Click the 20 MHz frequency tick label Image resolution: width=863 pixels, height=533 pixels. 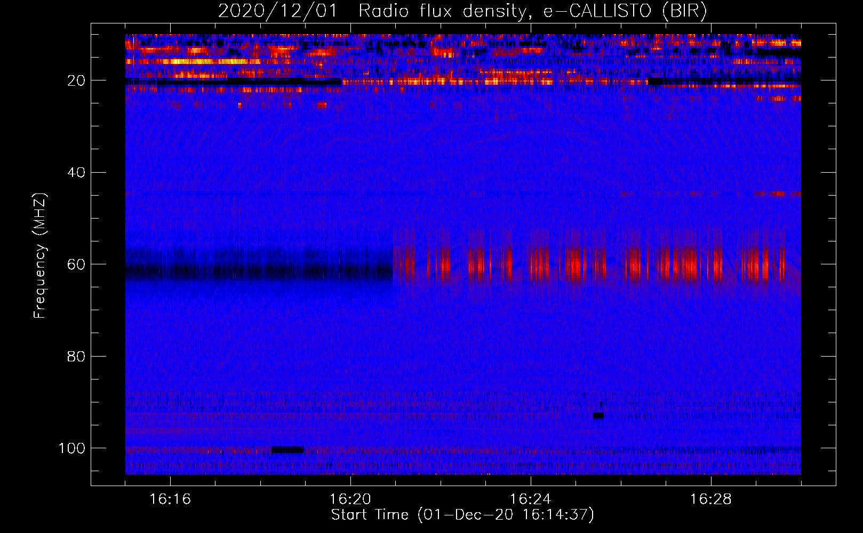point(76,80)
